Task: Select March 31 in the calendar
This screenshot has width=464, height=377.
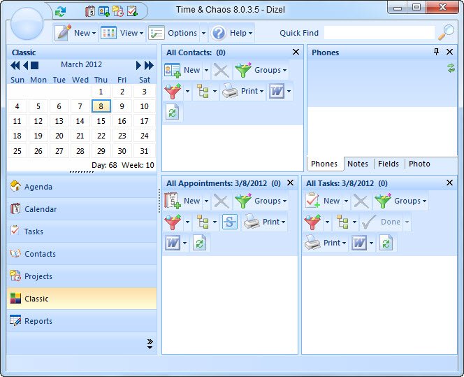Action: [144, 151]
